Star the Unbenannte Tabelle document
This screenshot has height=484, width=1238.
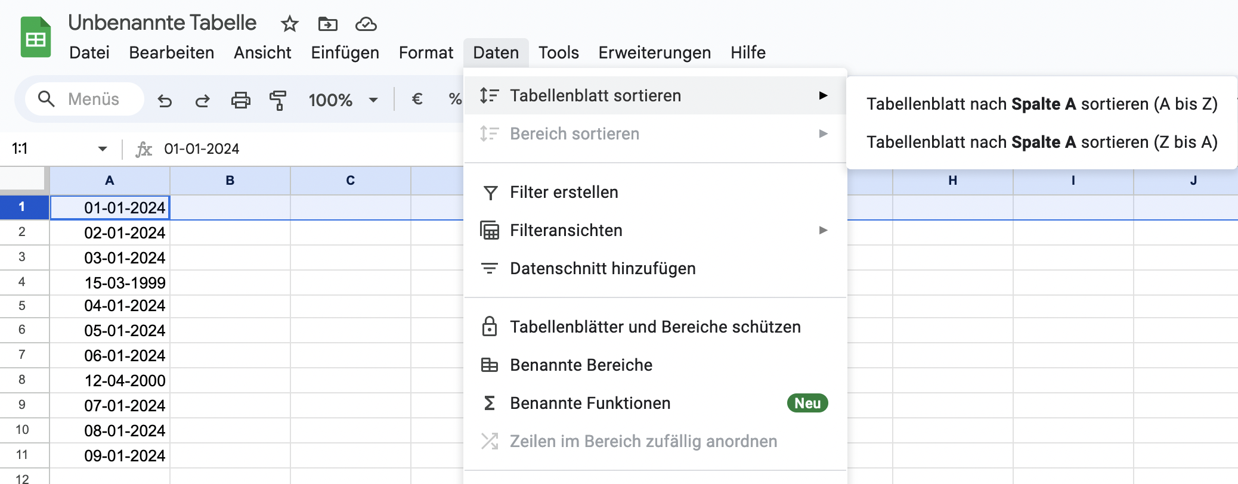tap(290, 24)
